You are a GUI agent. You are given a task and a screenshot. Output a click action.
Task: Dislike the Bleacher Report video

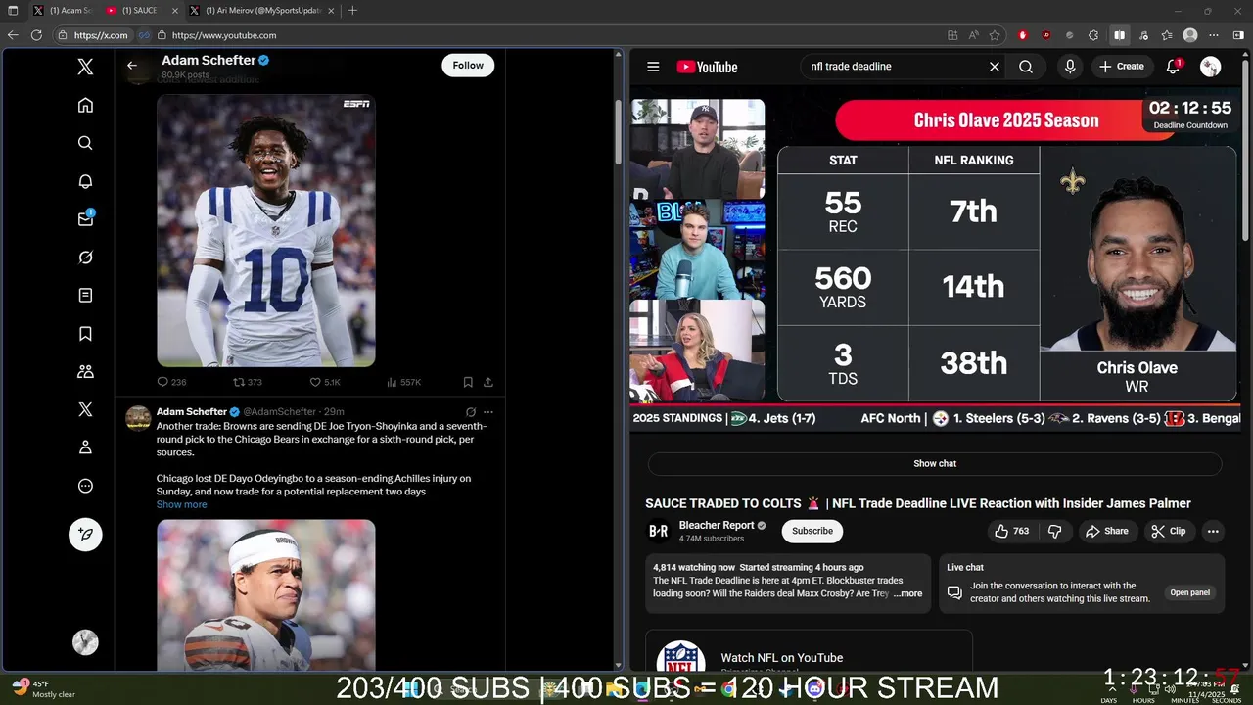click(x=1054, y=531)
